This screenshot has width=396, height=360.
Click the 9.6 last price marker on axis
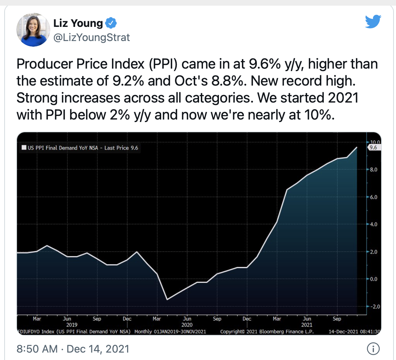(x=374, y=147)
